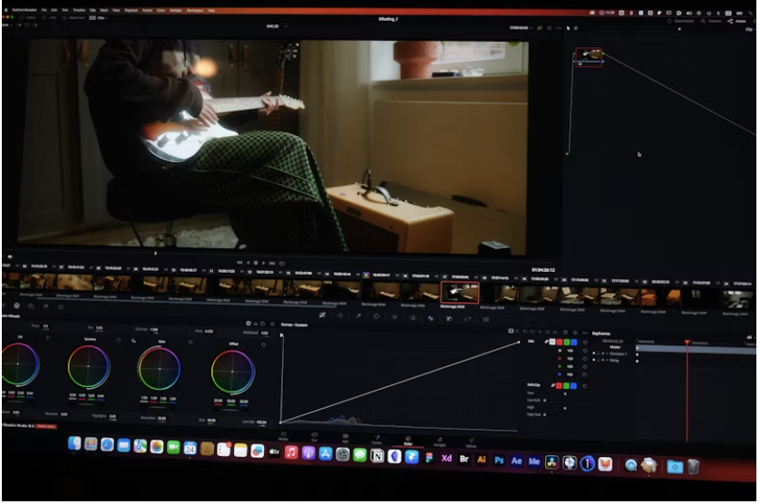This screenshot has height=504, width=760.
Task: Toggle green channel in curves Edit row
Action: click(566, 342)
